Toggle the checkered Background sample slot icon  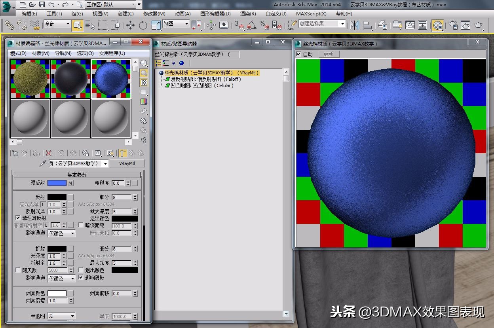click(x=143, y=82)
